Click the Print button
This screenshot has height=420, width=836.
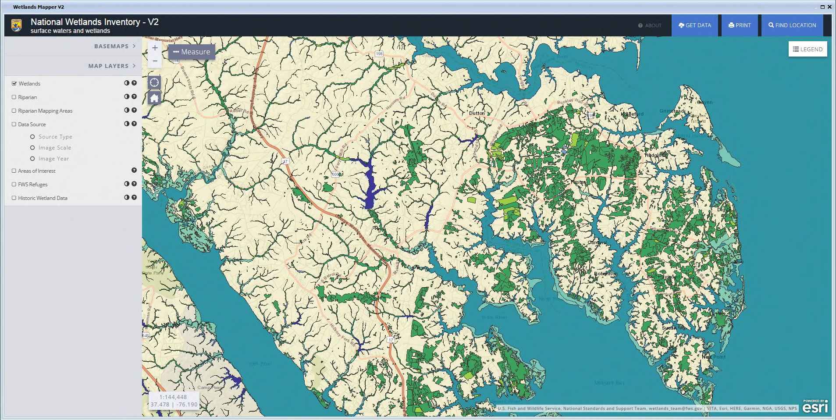pyautogui.click(x=740, y=25)
